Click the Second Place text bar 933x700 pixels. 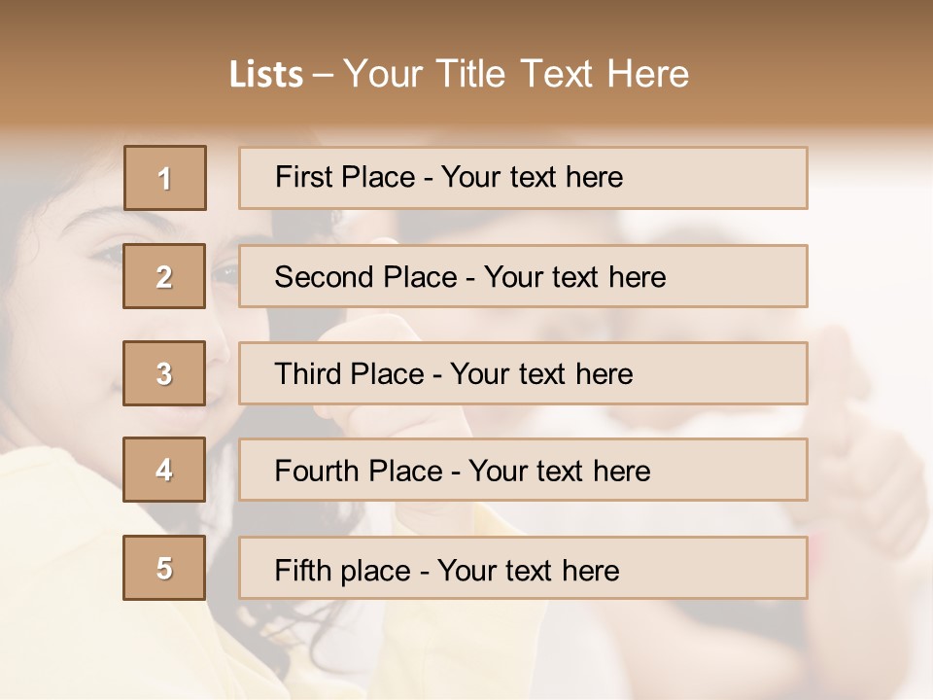pyautogui.click(x=523, y=276)
